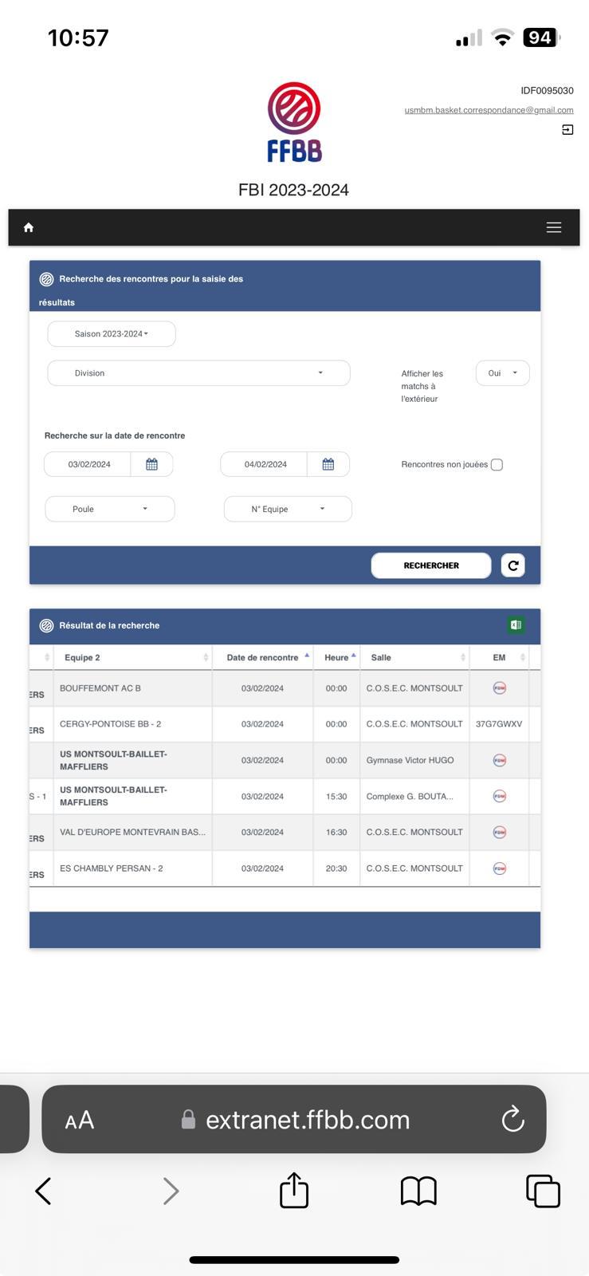Export results with the Excel icon
This screenshot has width=589, height=1276.
[516, 625]
